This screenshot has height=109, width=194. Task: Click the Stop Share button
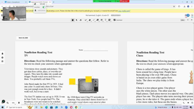coord(124,1)
